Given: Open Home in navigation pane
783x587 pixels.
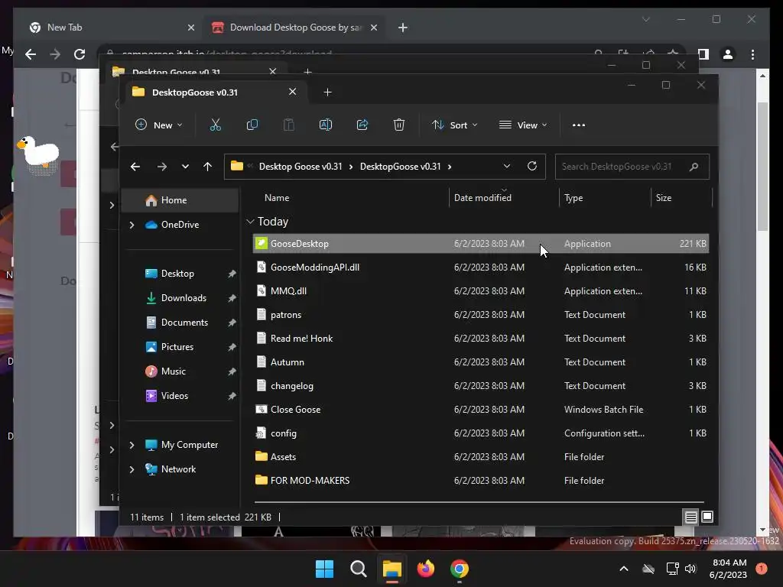Looking at the screenshot, I should pos(180,200).
